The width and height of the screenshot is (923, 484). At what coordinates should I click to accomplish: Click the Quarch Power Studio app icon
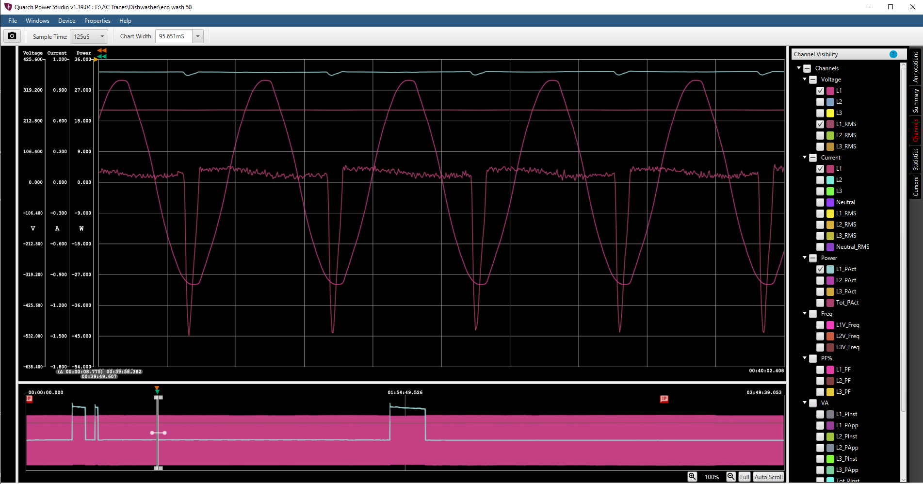click(x=8, y=7)
